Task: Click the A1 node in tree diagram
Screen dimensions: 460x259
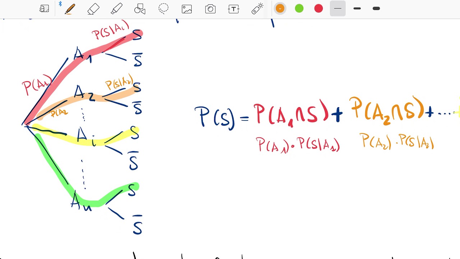Action: tap(83, 54)
